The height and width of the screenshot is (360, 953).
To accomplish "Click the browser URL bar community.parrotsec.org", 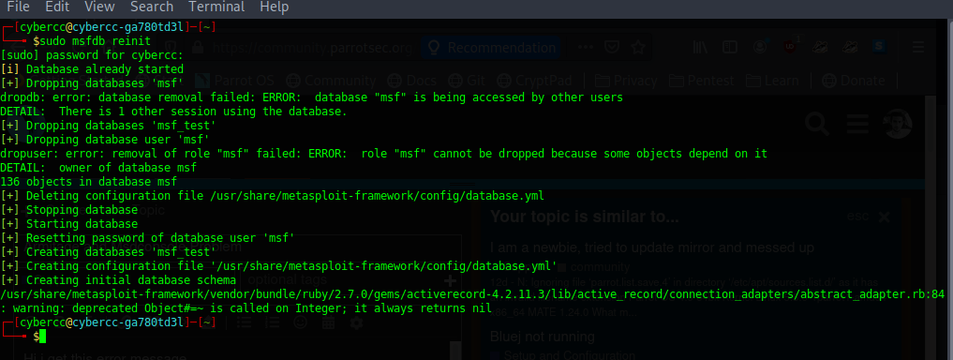I will coord(312,48).
